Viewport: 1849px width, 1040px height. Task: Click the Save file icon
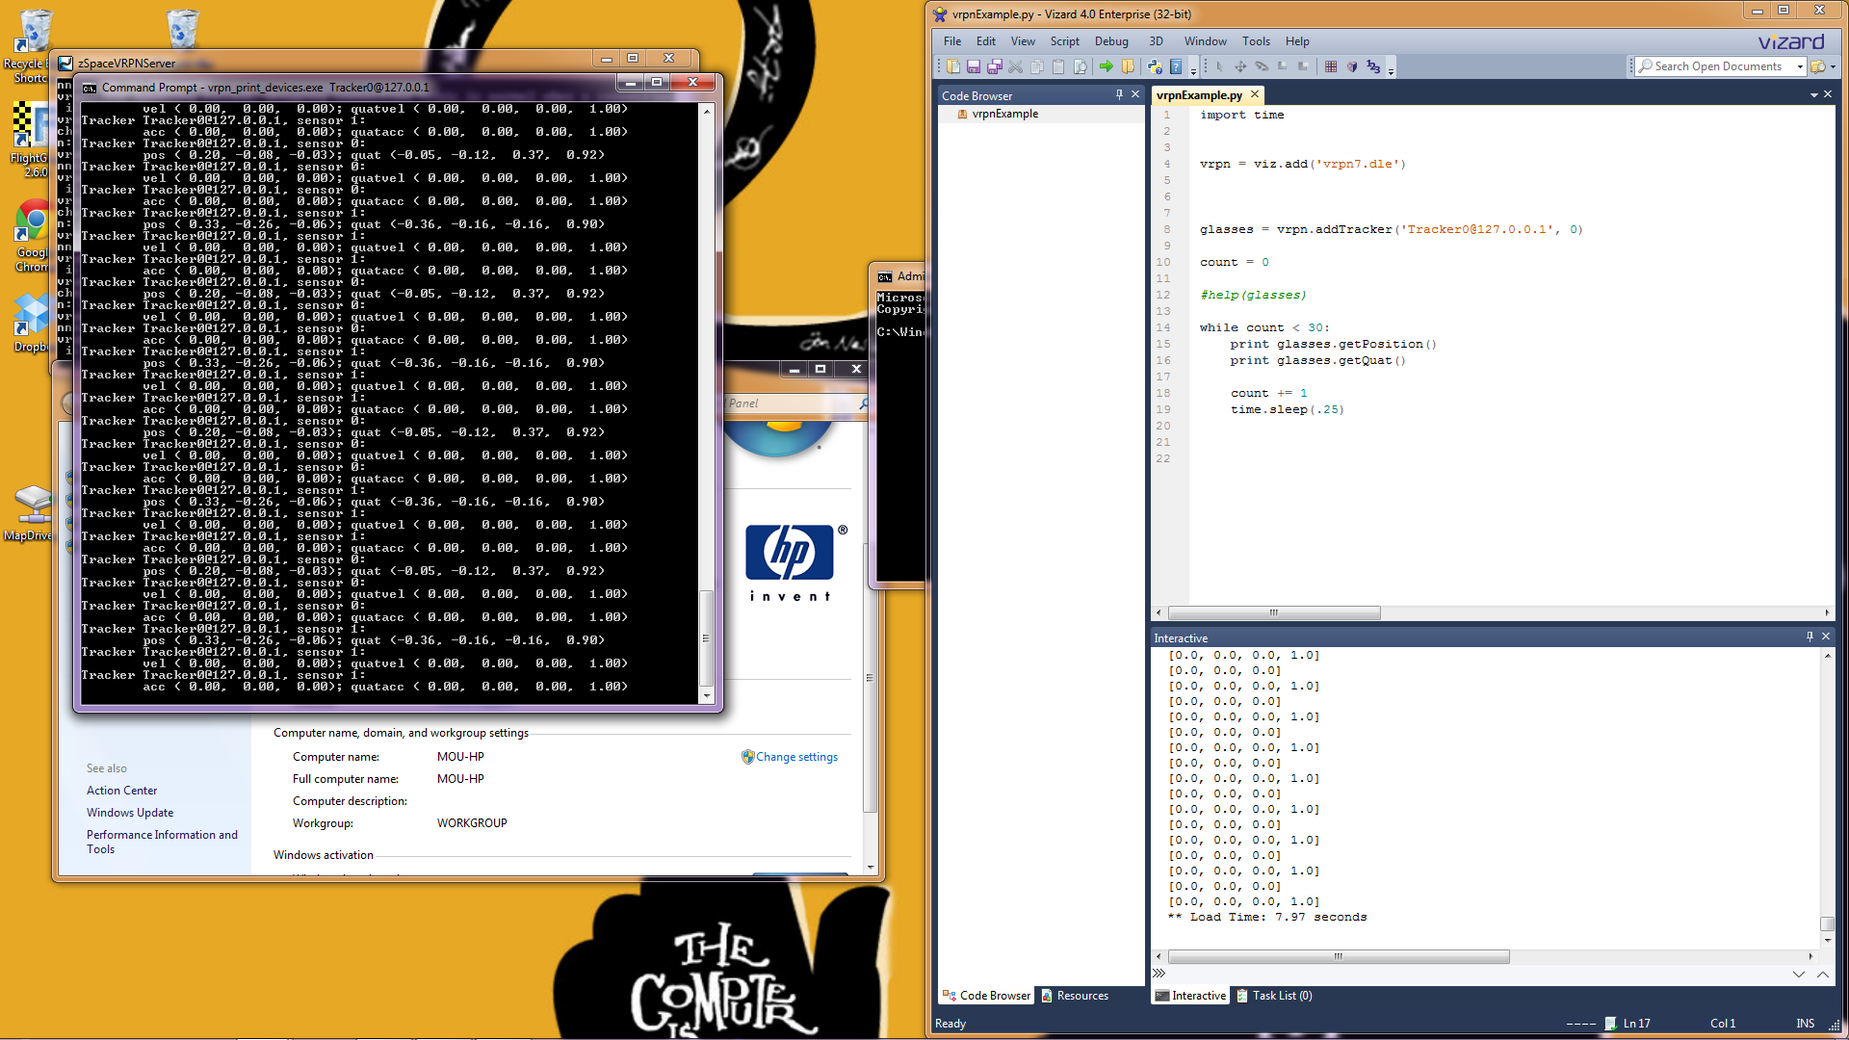click(x=974, y=66)
